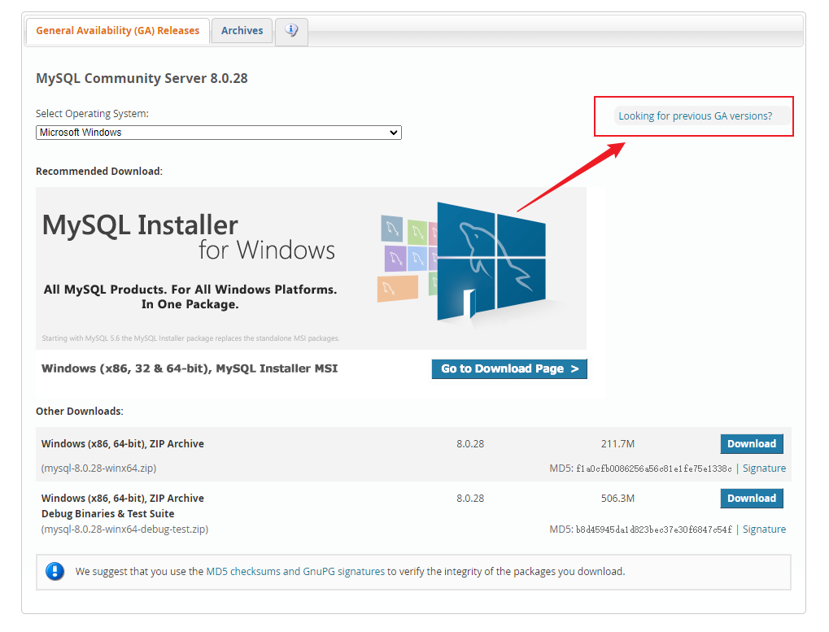Click the (mysql-8.0.28-winx64-debug-test.zip) filename text
The image size is (829, 632).
124,529
